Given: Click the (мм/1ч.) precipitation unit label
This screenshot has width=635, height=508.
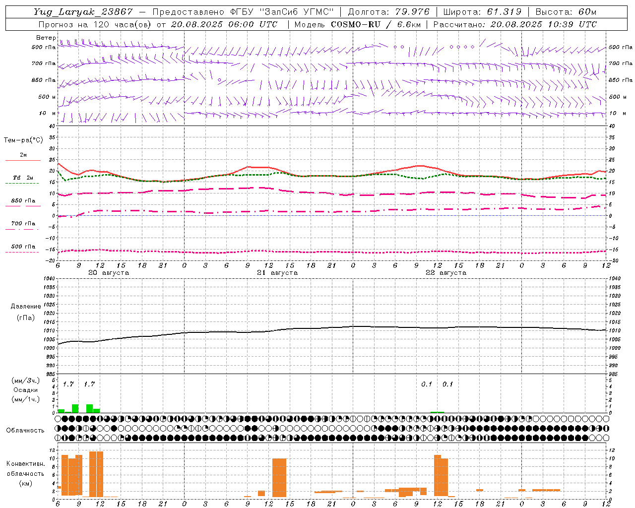Looking at the screenshot, I should [26, 399].
